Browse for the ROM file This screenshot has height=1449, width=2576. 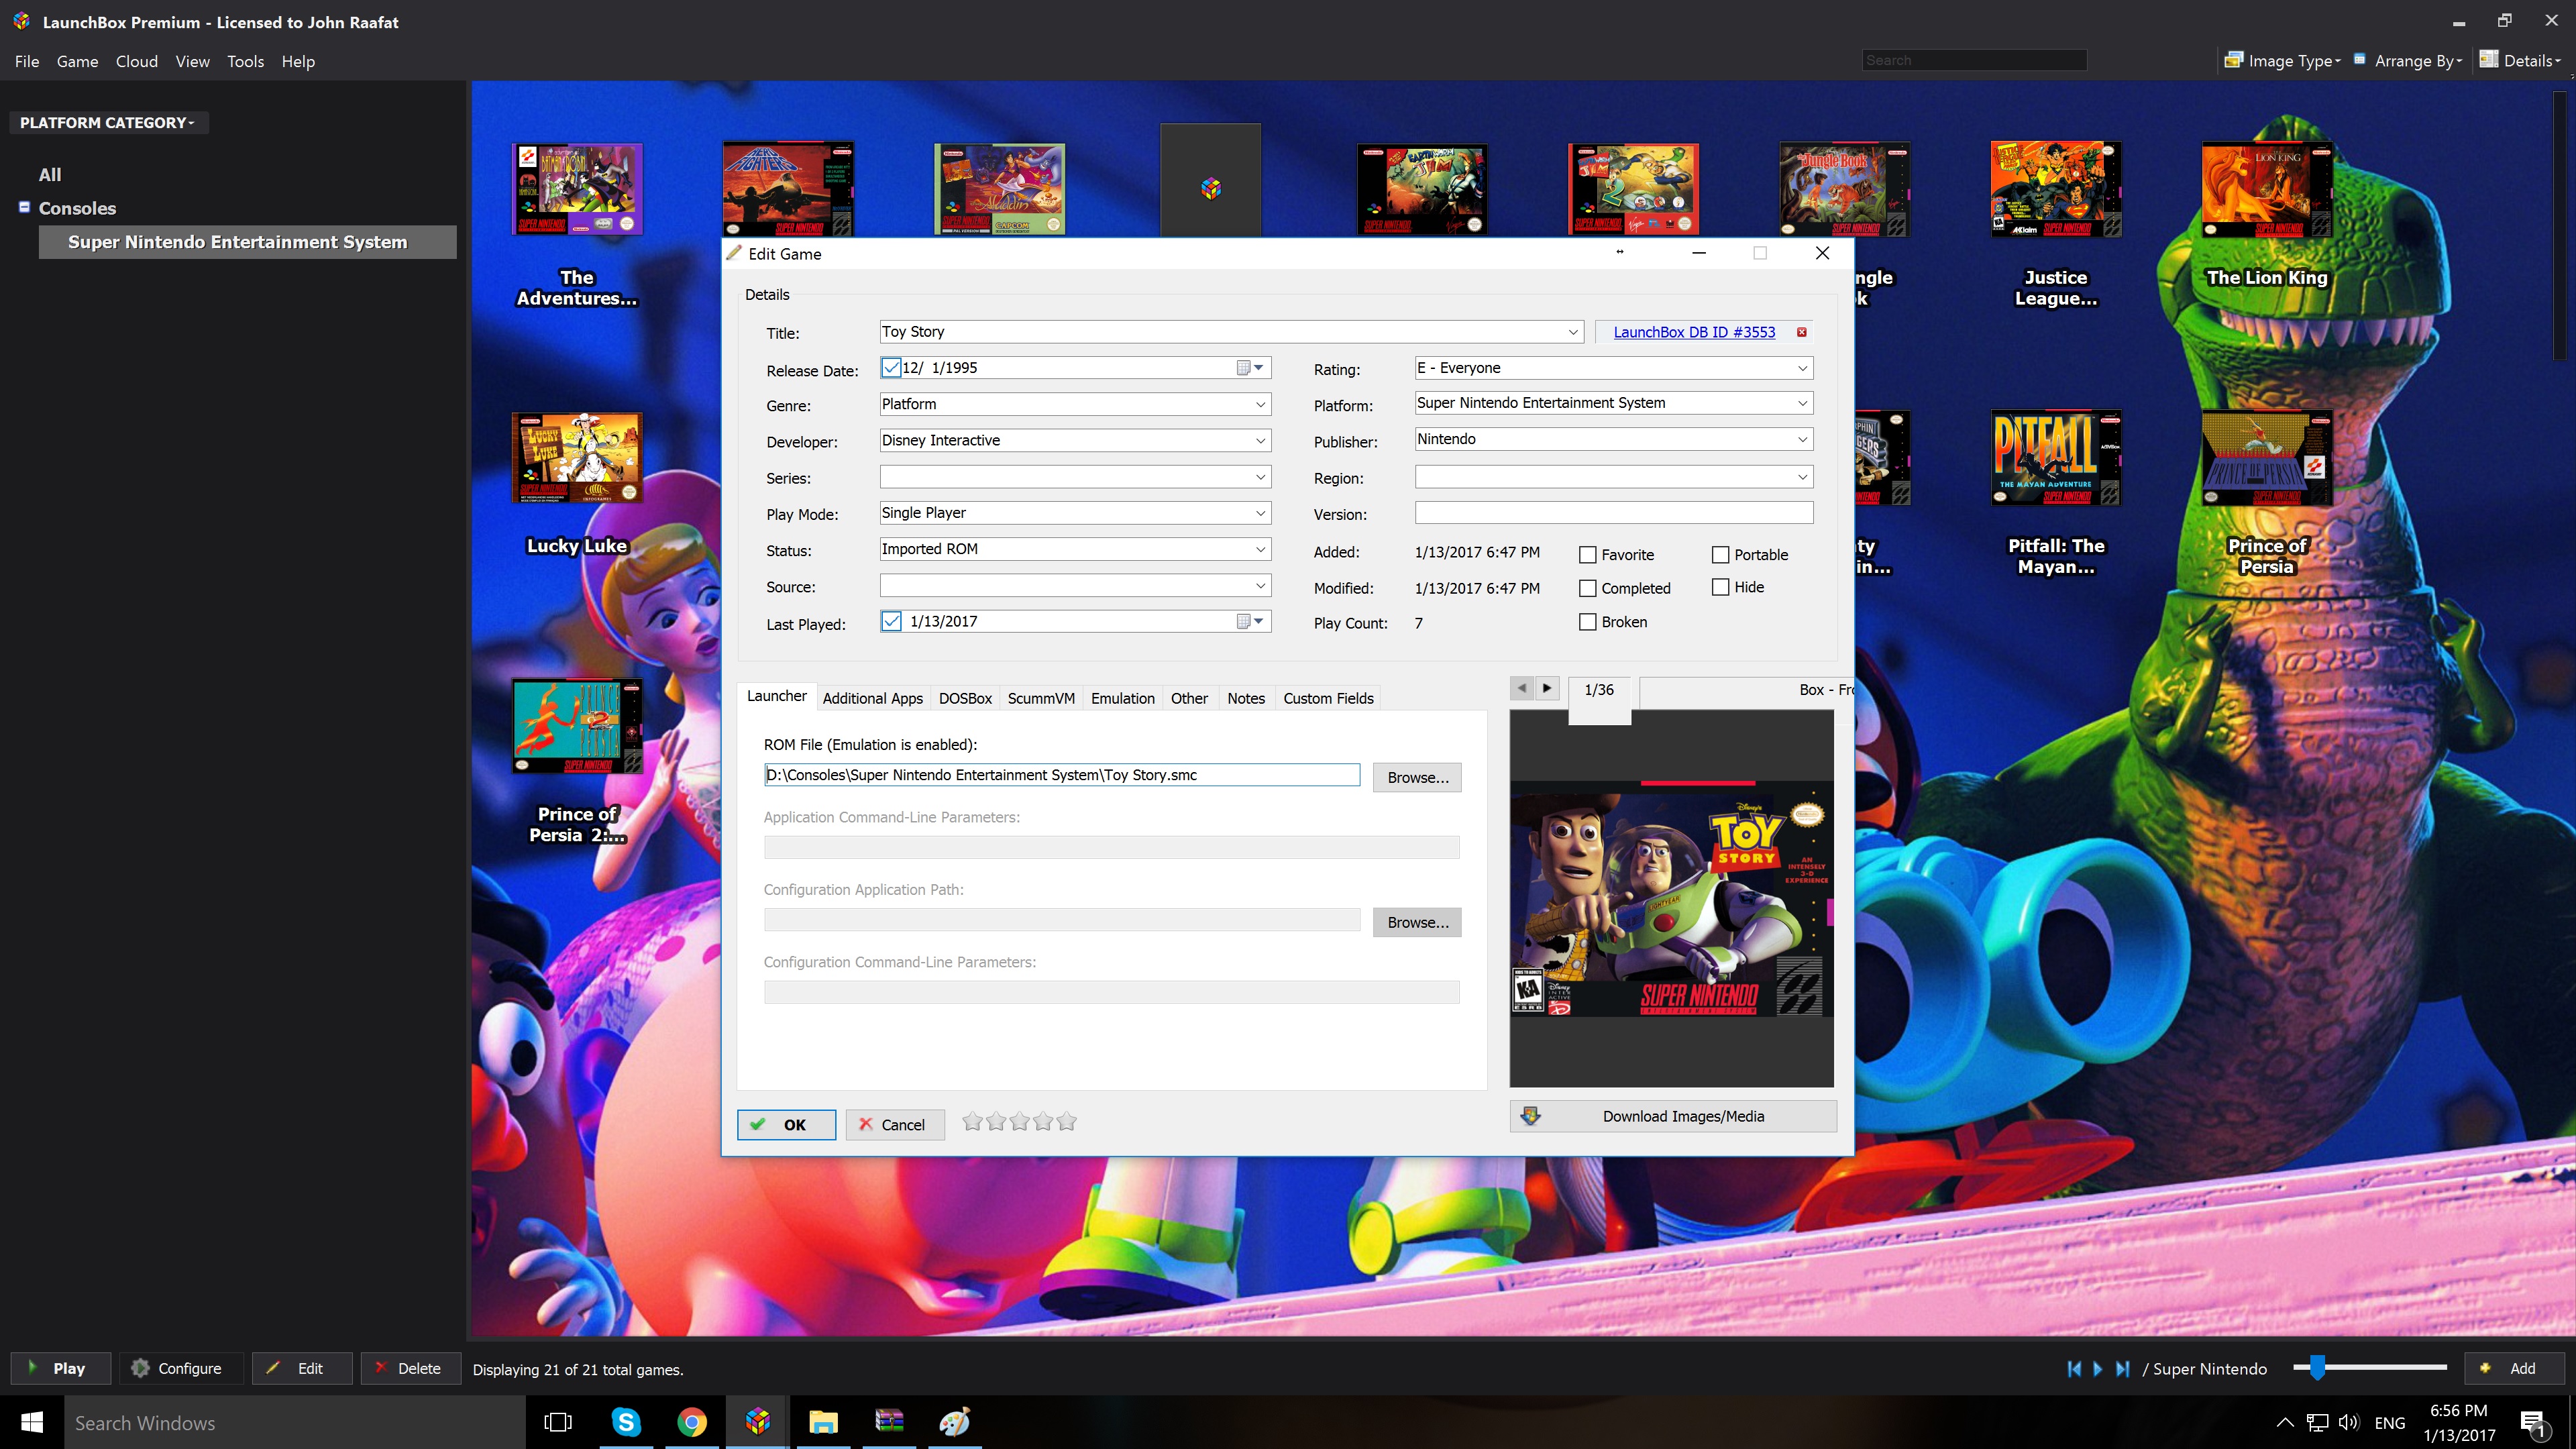click(x=1417, y=777)
